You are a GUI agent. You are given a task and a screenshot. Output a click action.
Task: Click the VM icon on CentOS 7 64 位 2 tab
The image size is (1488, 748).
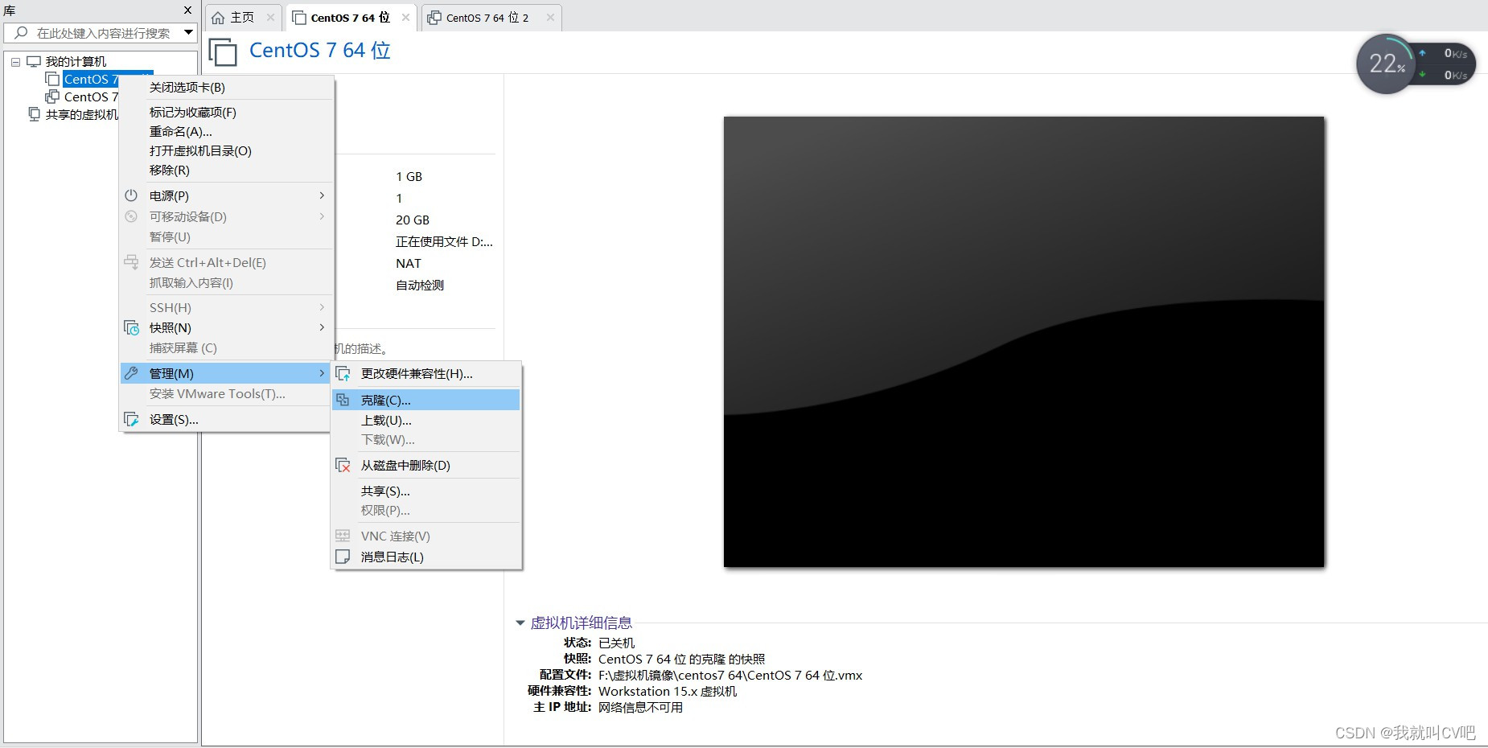click(x=434, y=18)
